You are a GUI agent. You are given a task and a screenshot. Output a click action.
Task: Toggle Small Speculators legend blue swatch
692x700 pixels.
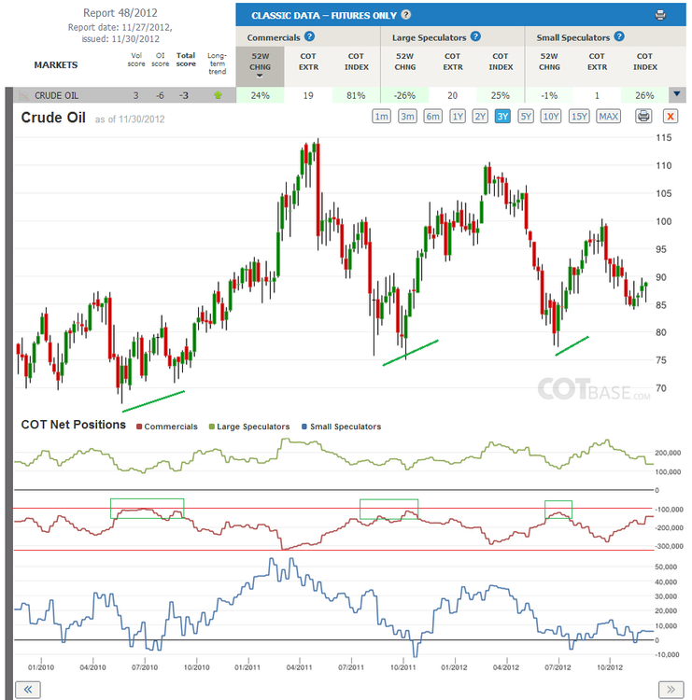(304, 427)
